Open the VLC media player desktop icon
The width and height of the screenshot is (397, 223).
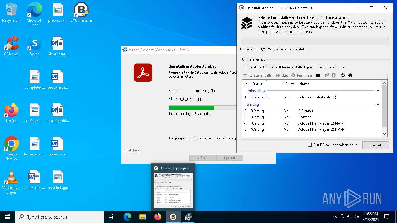(x=11, y=182)
